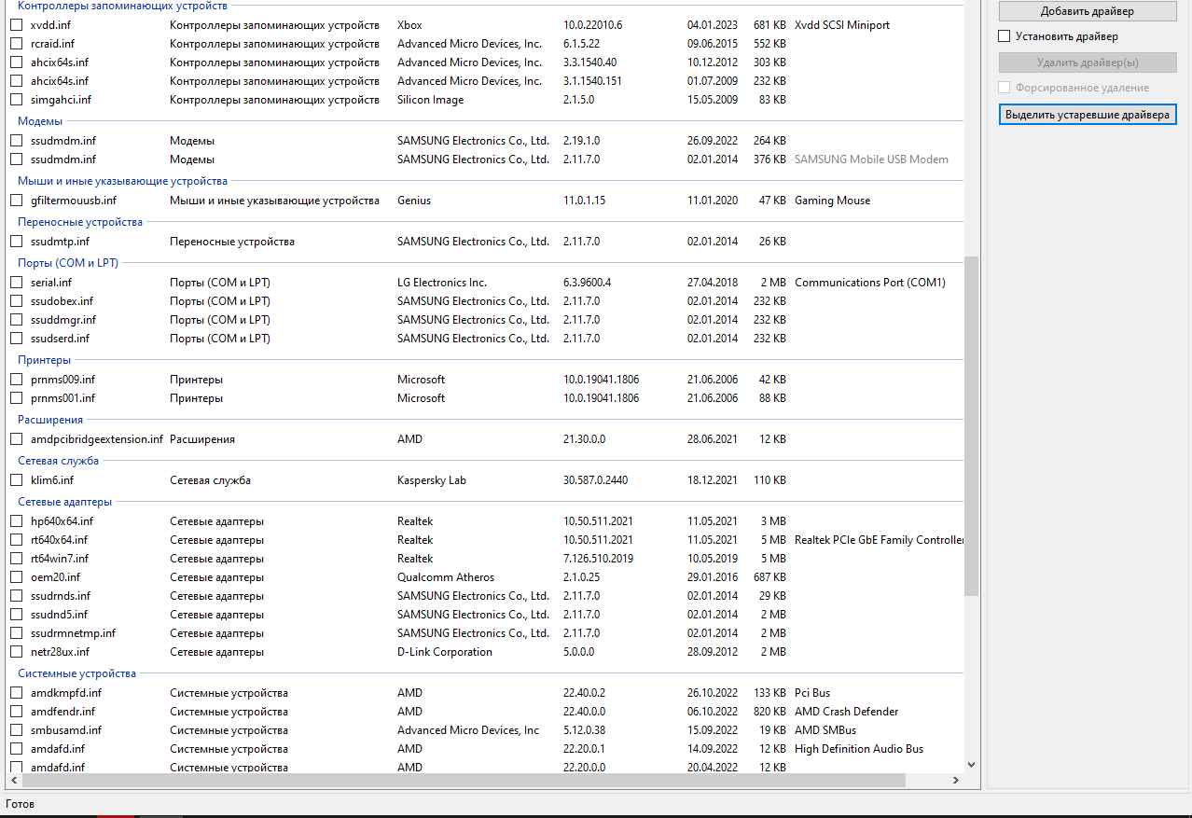1192x818 pixels.
Task: Click the Genius provider cell
Action: point(414,201)
